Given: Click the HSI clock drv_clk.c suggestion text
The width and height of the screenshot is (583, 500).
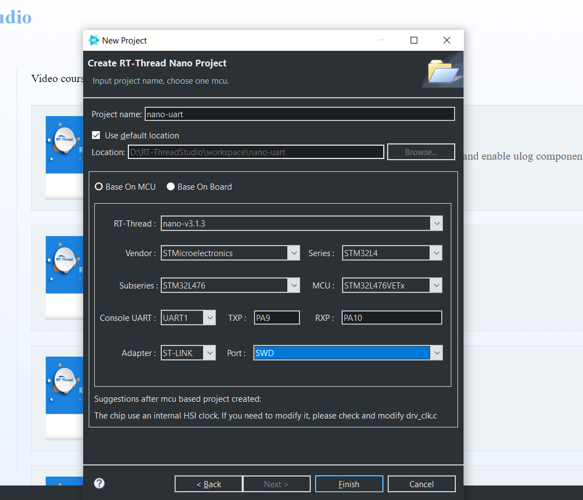Looking at the screenshot, I should [266, 416].
